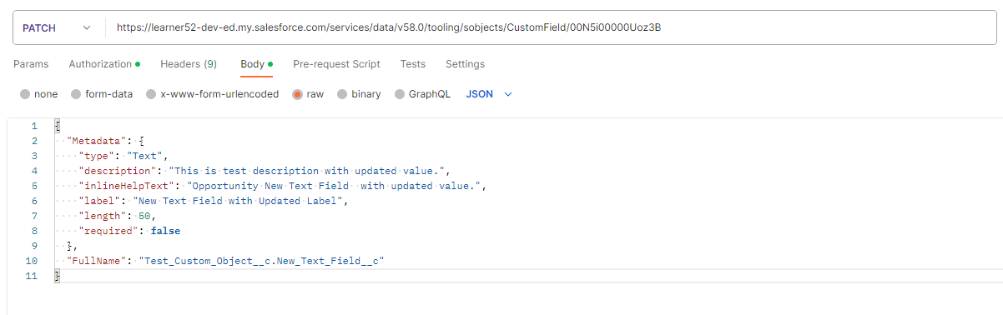
Task: Click the "length" value 50
Action: 144,216
